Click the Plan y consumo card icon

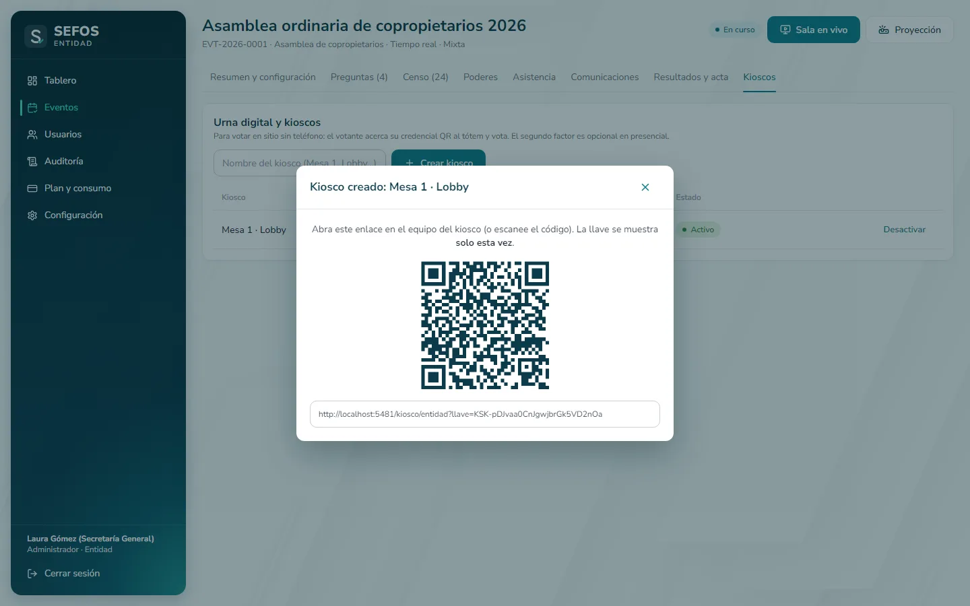pos(32,189)
